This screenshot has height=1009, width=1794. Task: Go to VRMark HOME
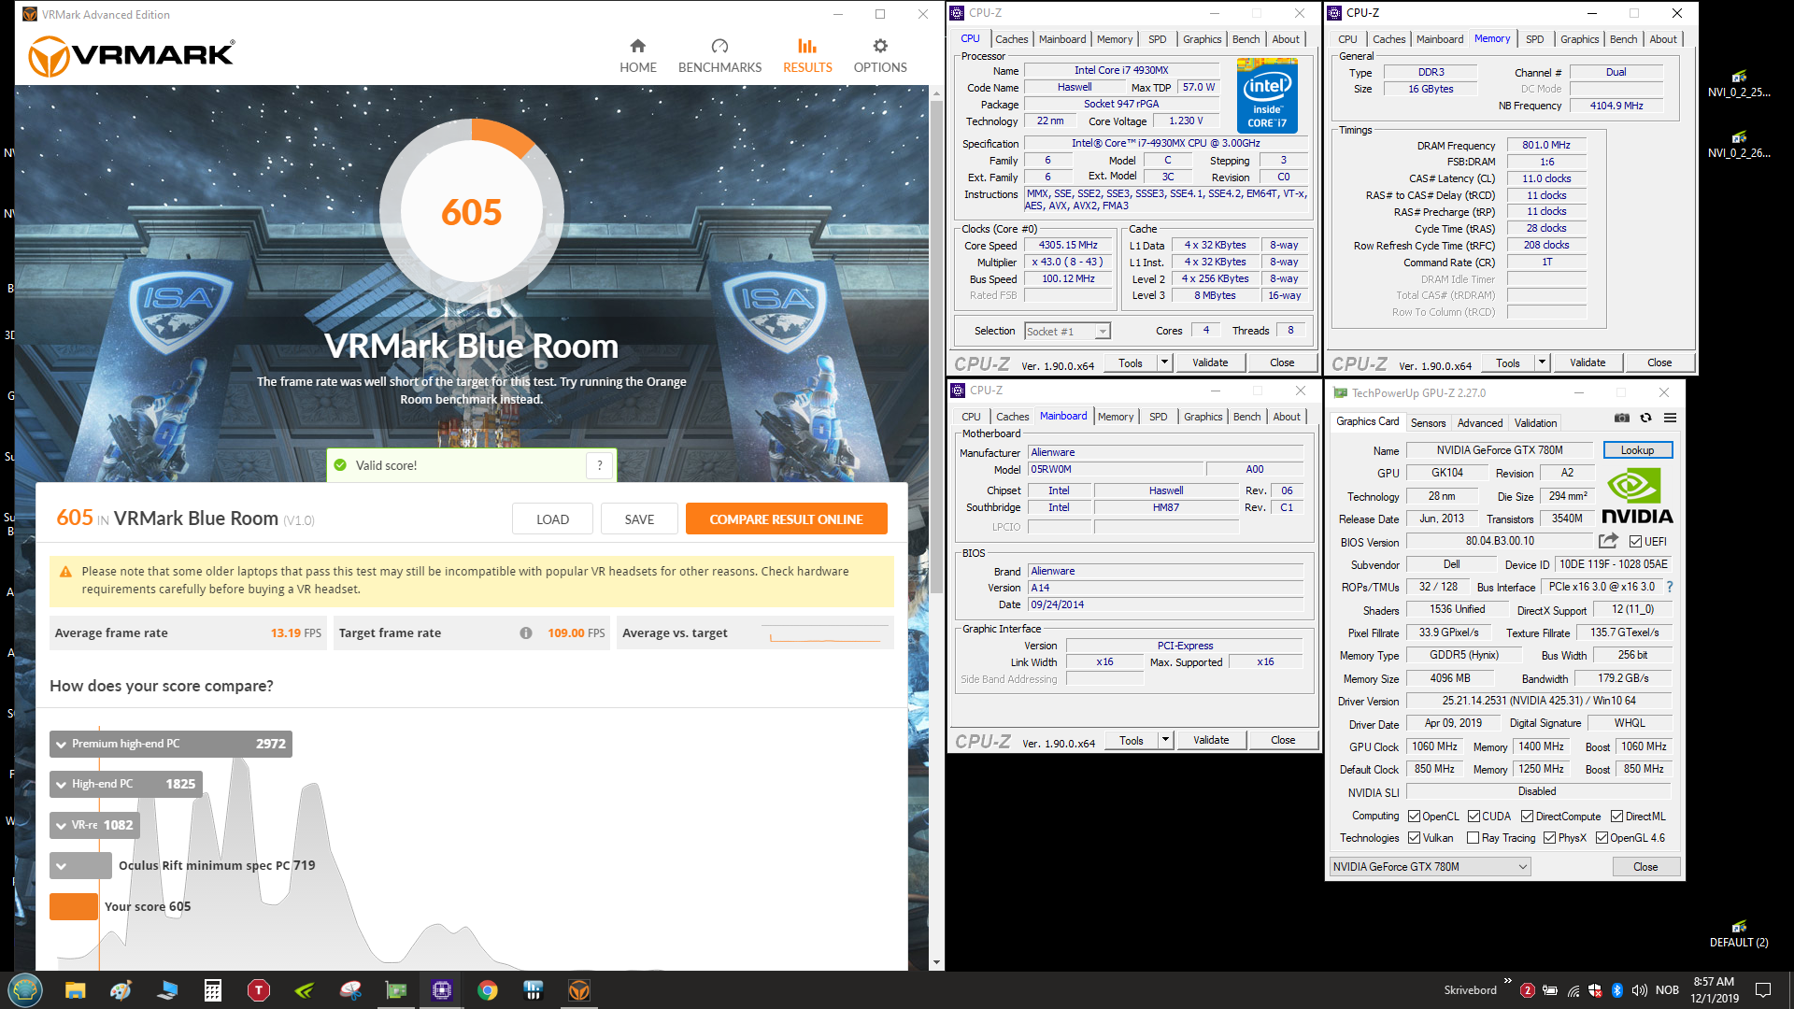pyautogui.click(x=637, y=56)
